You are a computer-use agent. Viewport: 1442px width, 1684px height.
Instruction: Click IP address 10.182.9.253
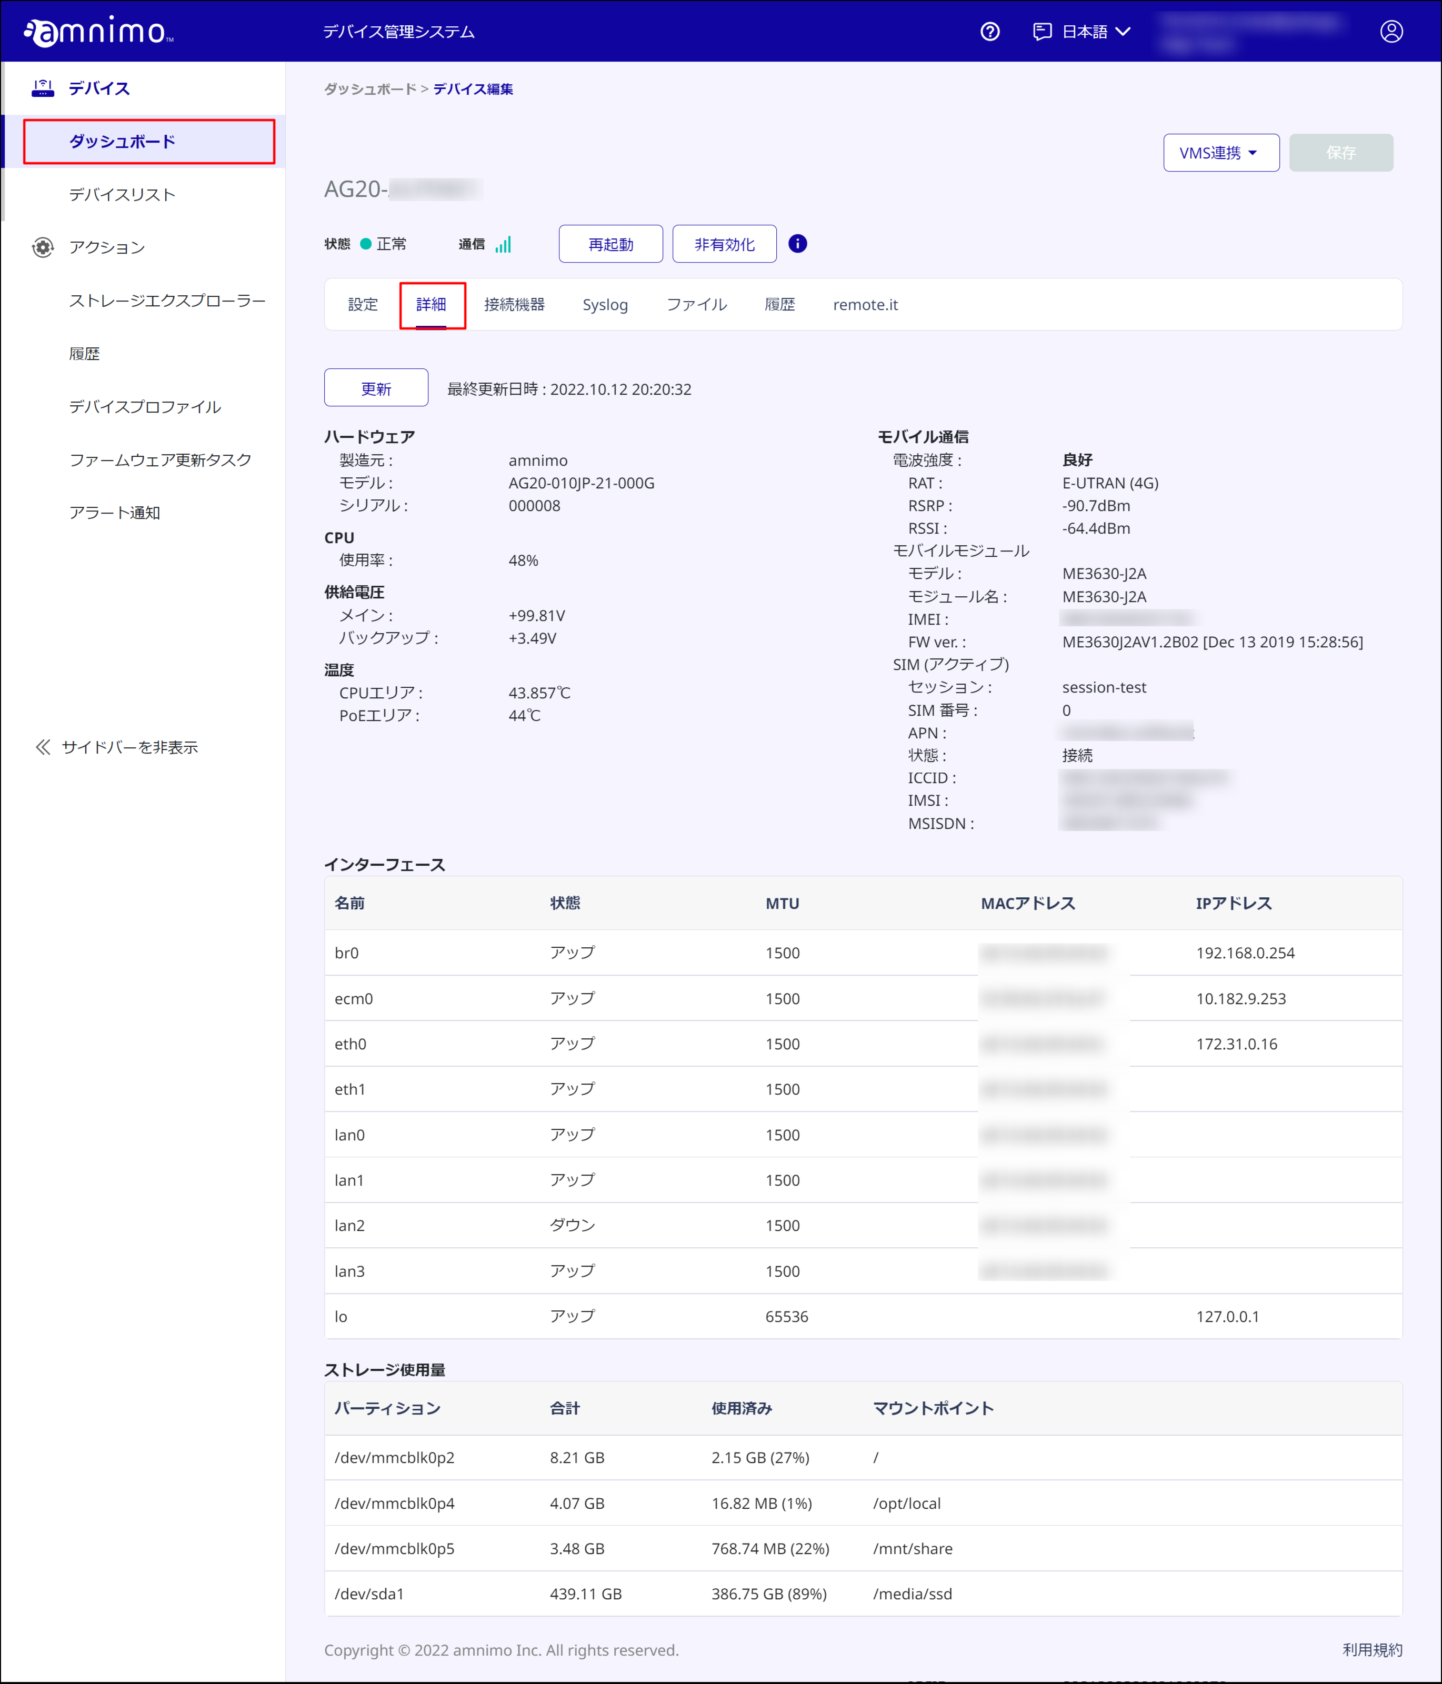(1240, 998)
